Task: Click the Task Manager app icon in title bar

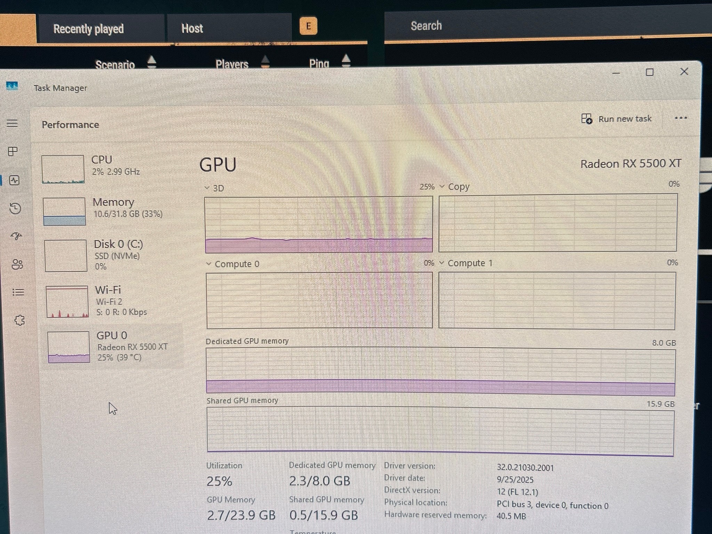Action: tap(12, 86)
